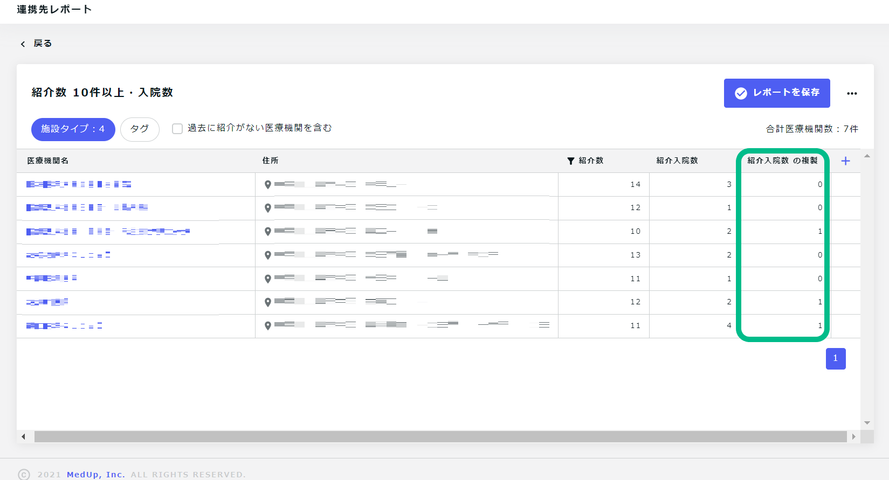Click map pin in the 14 referrals row
The image size is (889, 480).
267,185
